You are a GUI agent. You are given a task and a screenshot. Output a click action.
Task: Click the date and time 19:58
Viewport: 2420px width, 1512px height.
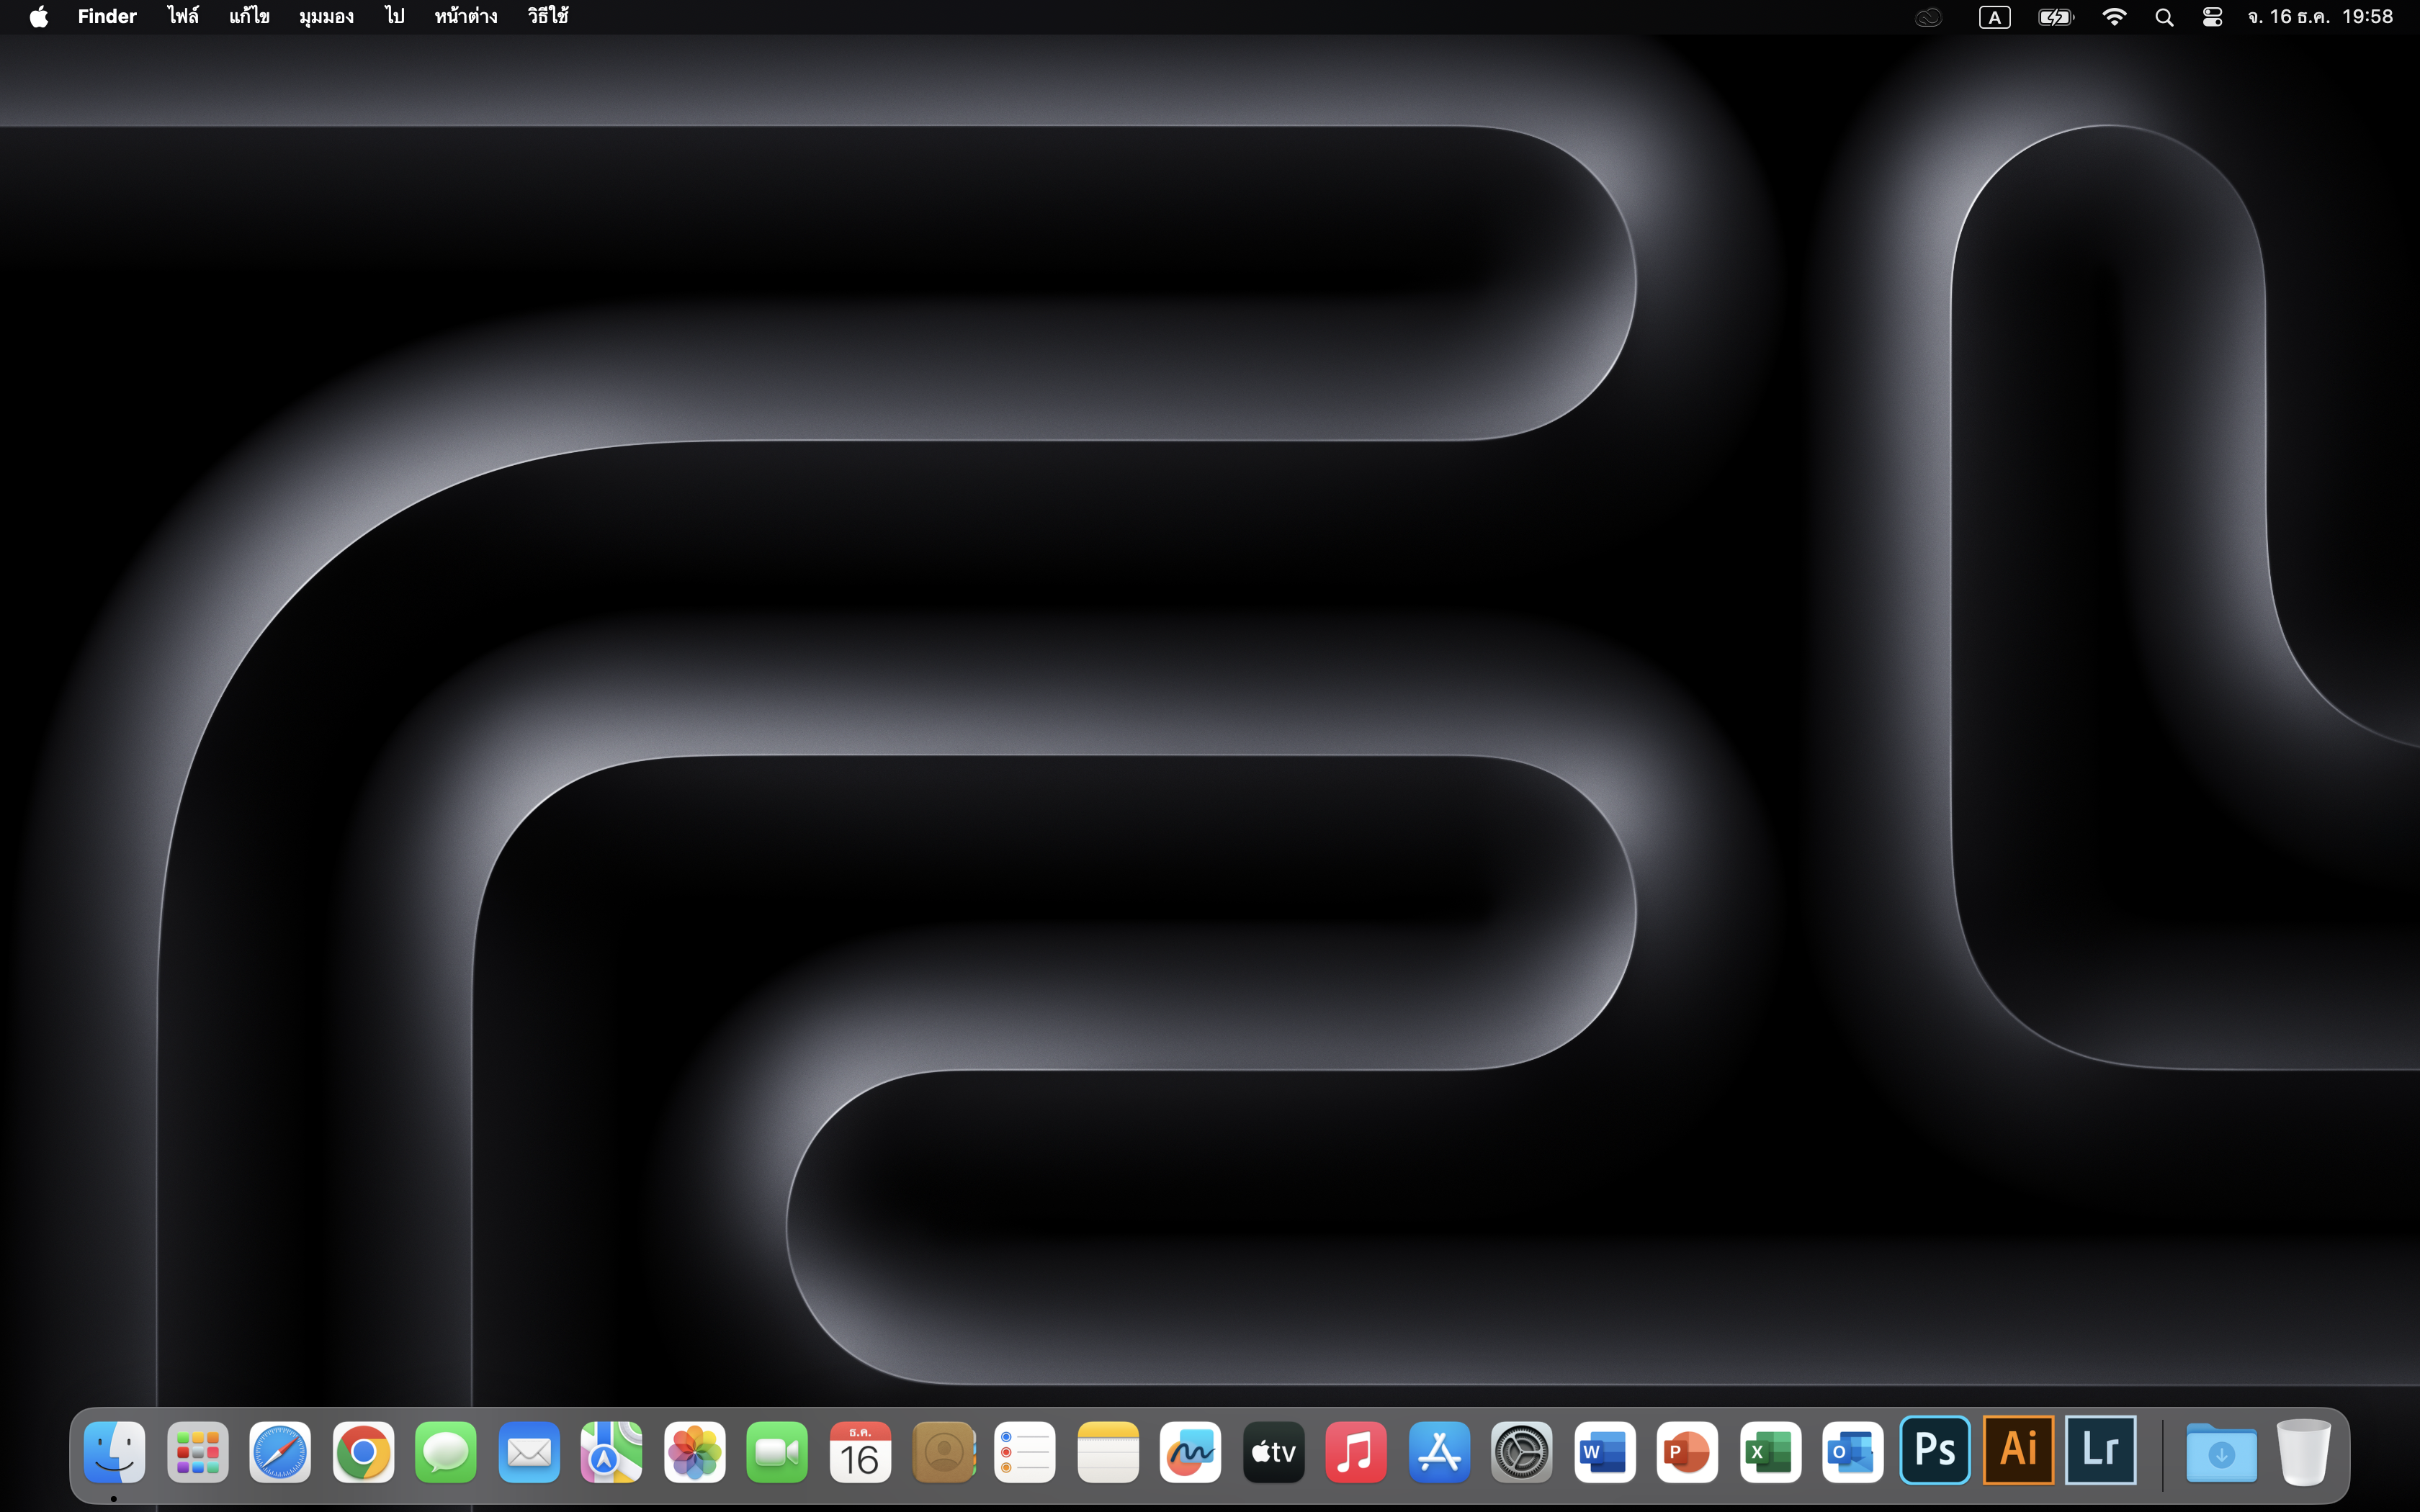click(x=2320, y=17)
